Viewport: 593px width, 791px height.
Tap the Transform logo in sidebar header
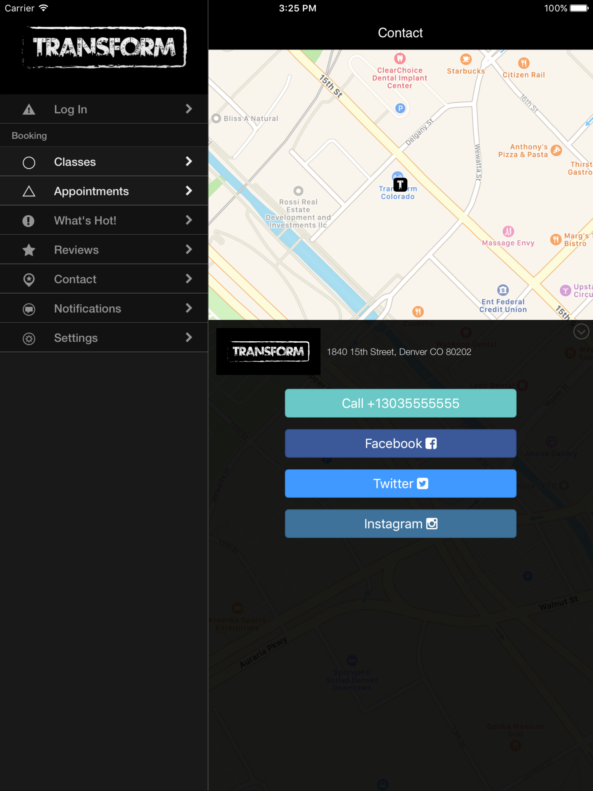pos(105,47)
